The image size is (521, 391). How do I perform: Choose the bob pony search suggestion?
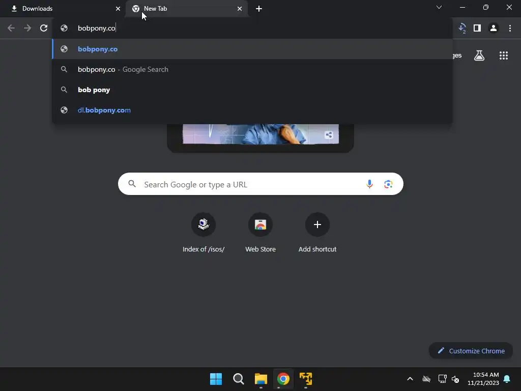point(252,90)
